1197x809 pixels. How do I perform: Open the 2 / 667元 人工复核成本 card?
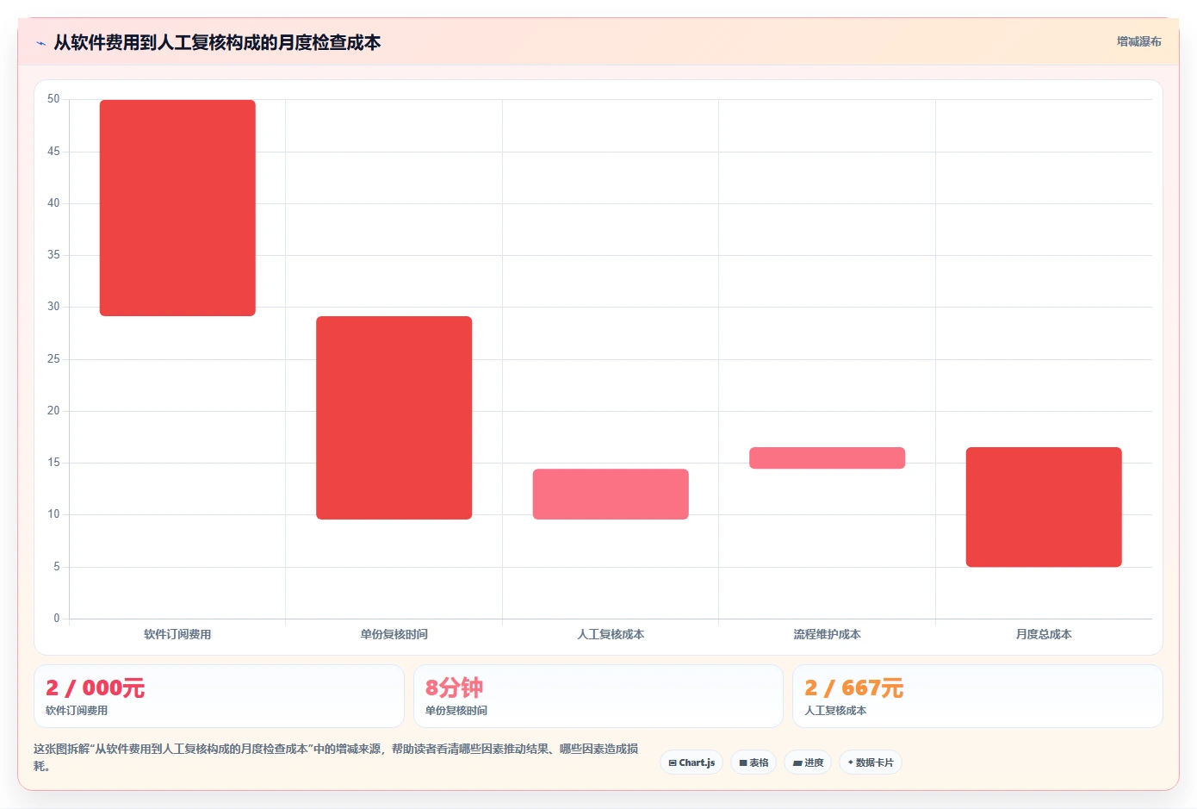click(977, 696)
